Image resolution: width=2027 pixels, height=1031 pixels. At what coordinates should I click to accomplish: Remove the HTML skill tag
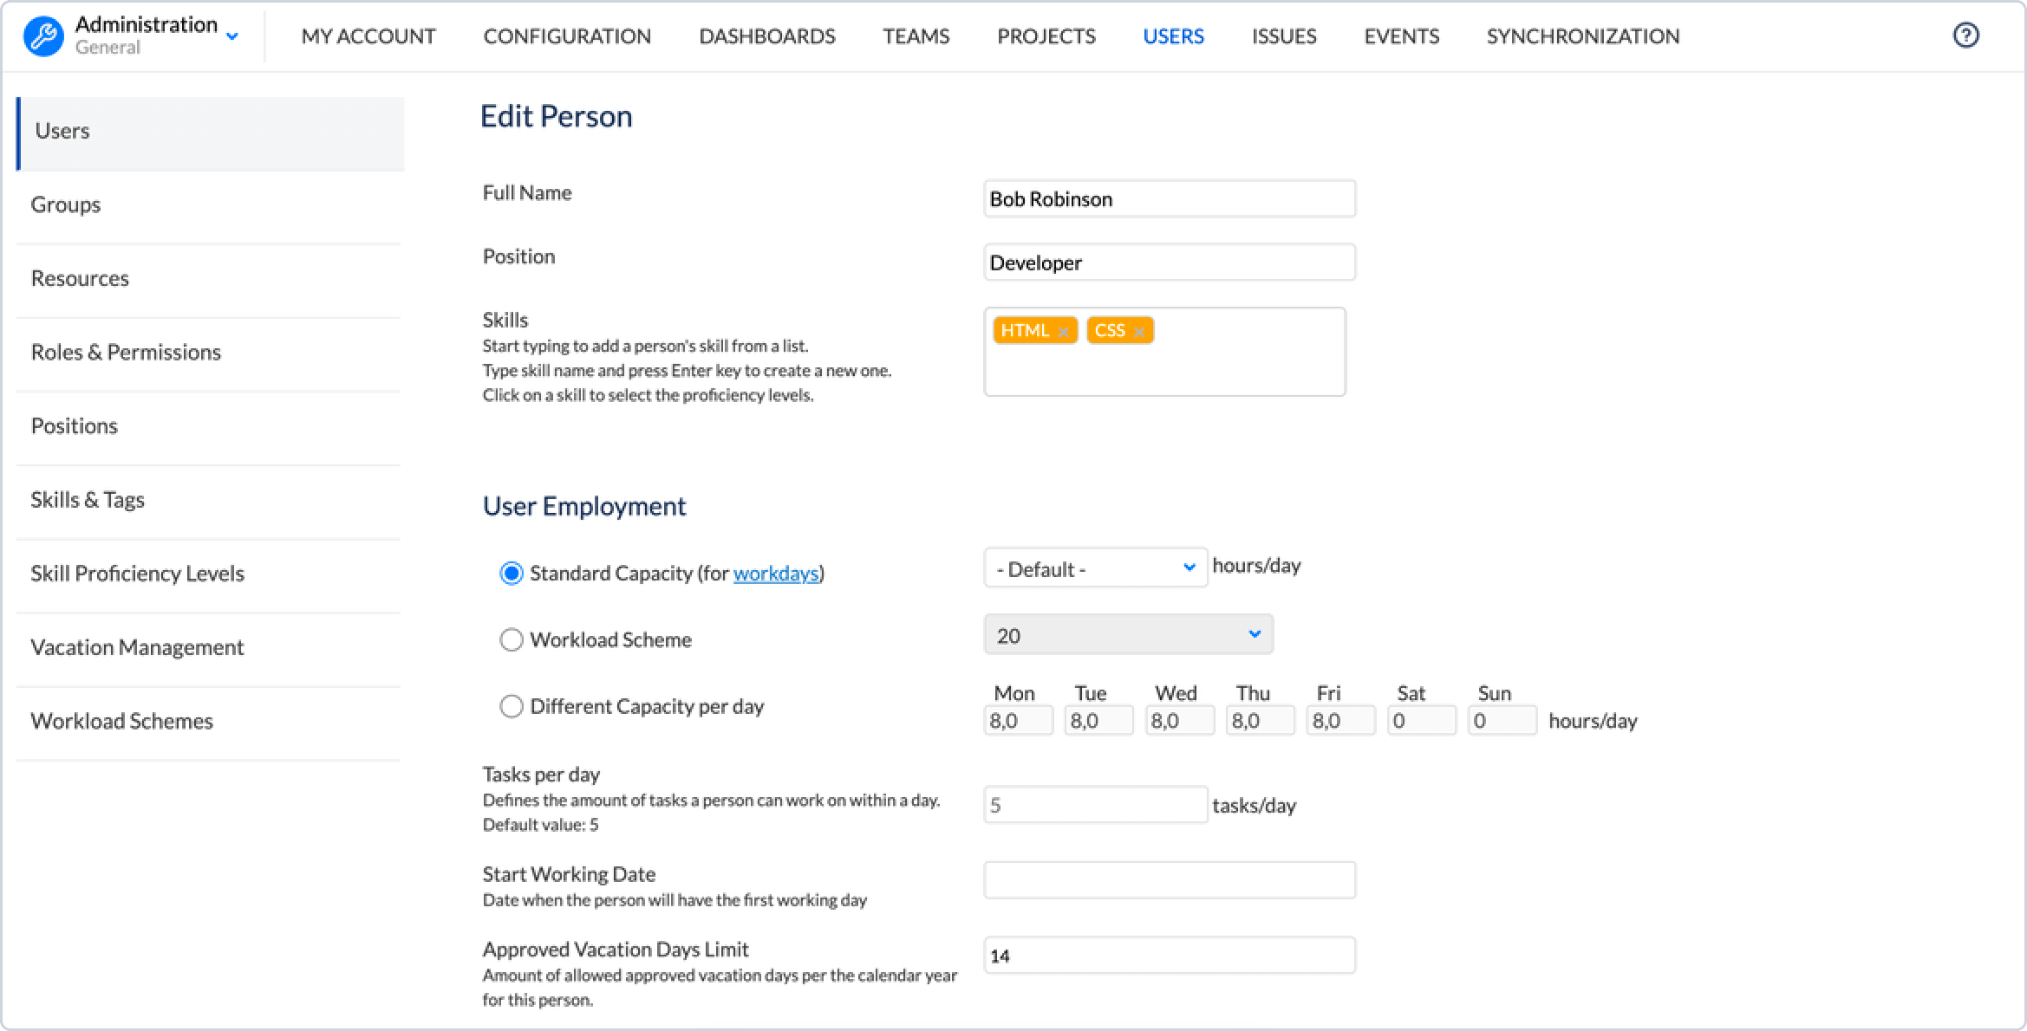point(1063,332)
